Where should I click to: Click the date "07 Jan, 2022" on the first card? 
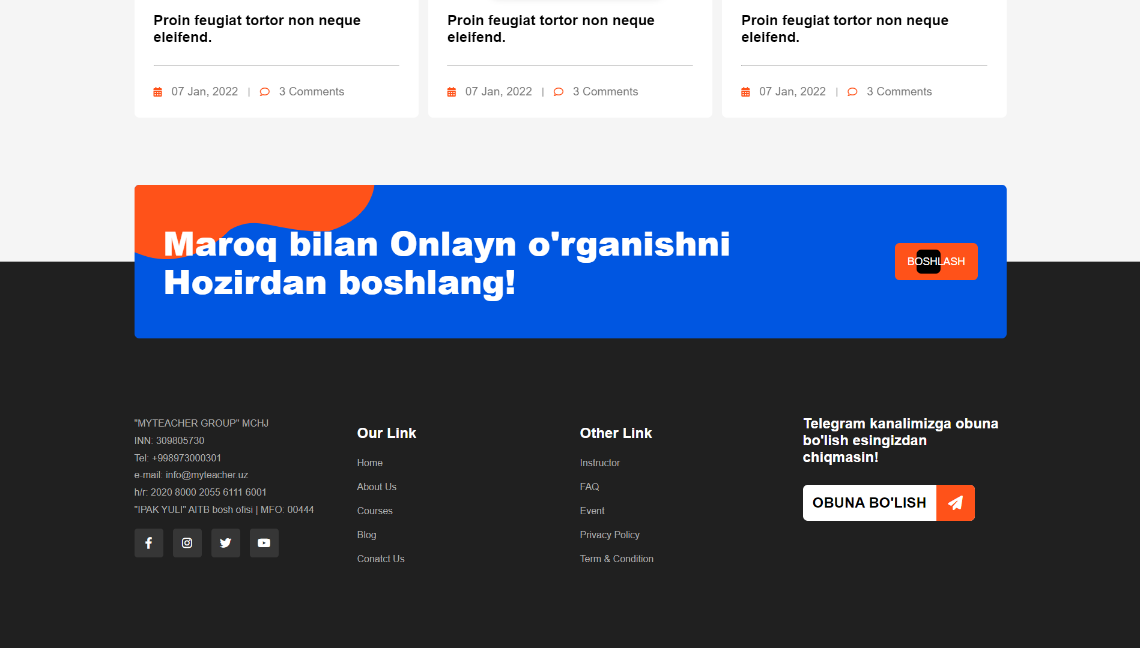point(205,92)
